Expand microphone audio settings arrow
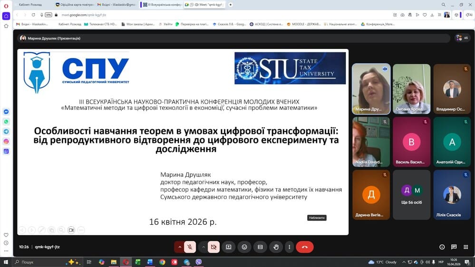 click(179, 247)
